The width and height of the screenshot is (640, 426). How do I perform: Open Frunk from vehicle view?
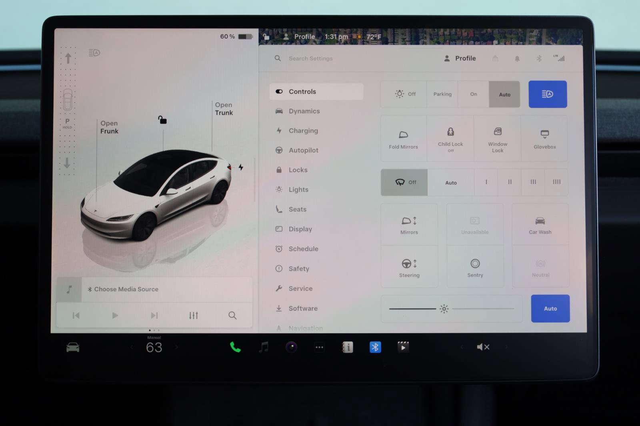(x=109, y=127)
